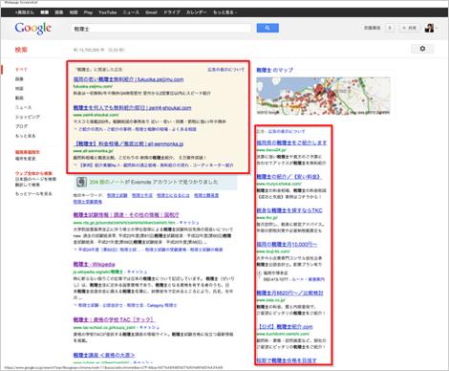Expand もっとツールを見る in the sidebar
The width and height of the screenshot is (449, 371).
pos(33,194)
